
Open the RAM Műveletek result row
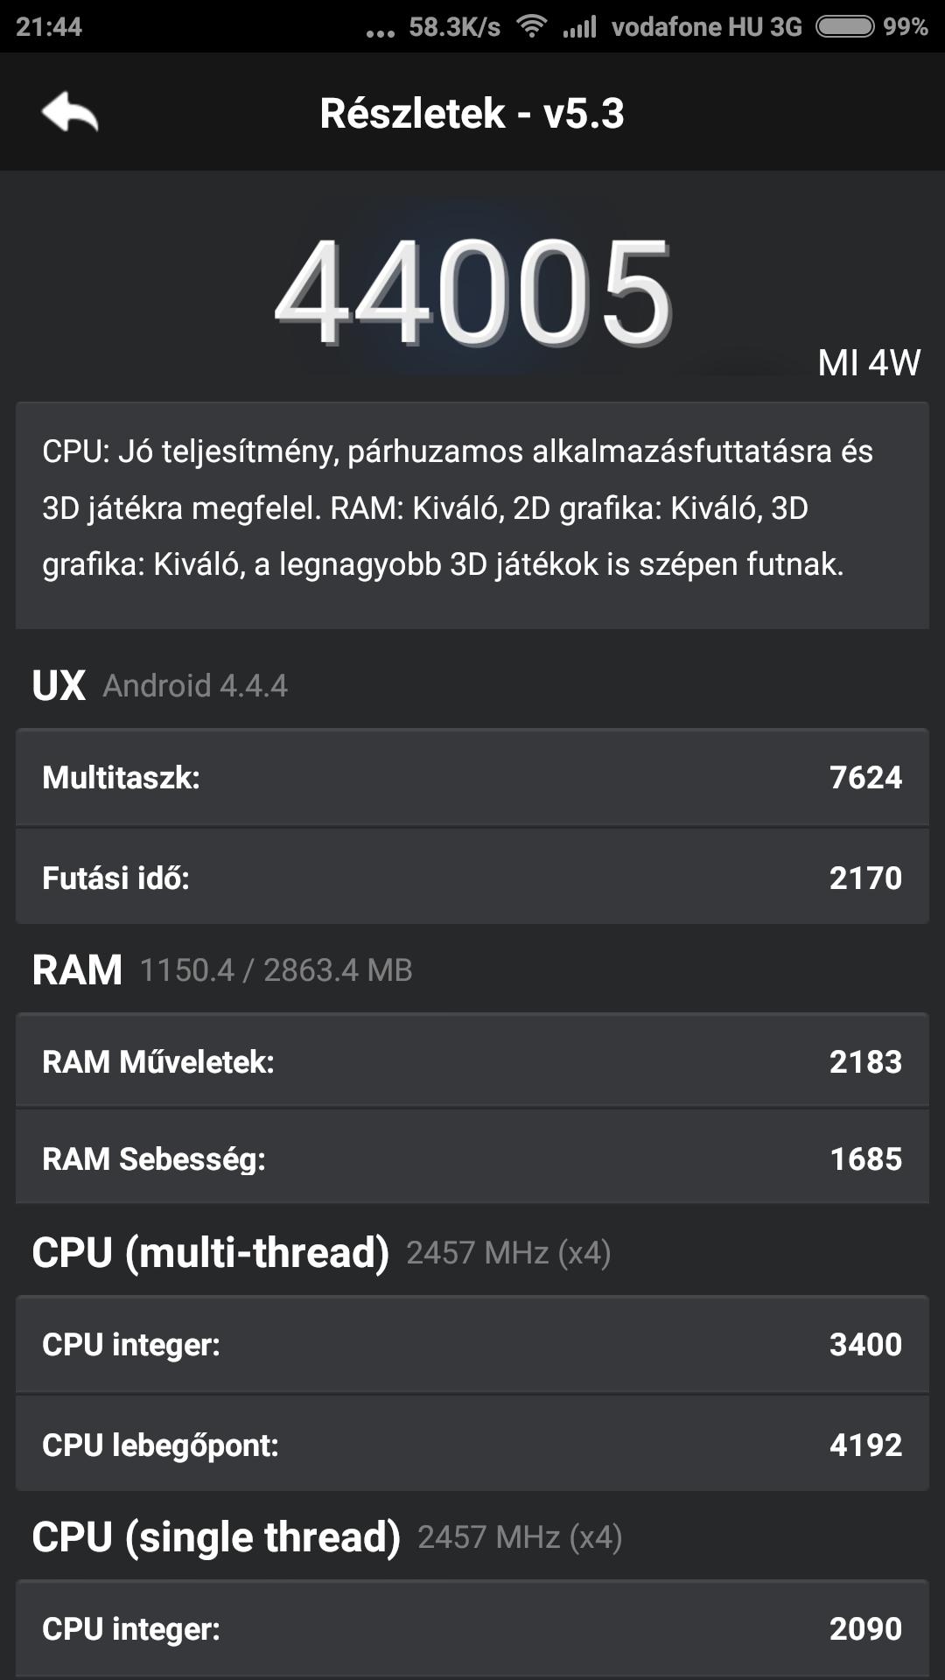click(472, 1060)
